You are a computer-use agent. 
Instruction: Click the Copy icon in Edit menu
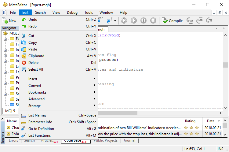[24, 43]
